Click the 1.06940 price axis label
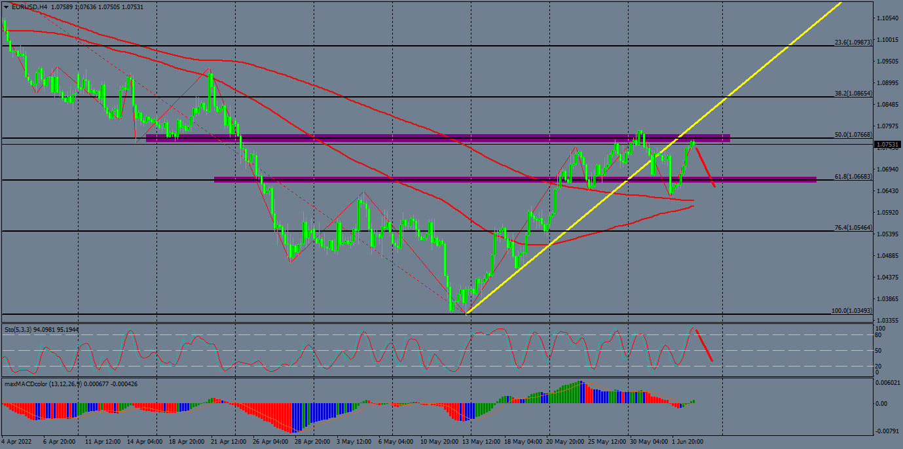The image size is (903, 449). (889, 170)
